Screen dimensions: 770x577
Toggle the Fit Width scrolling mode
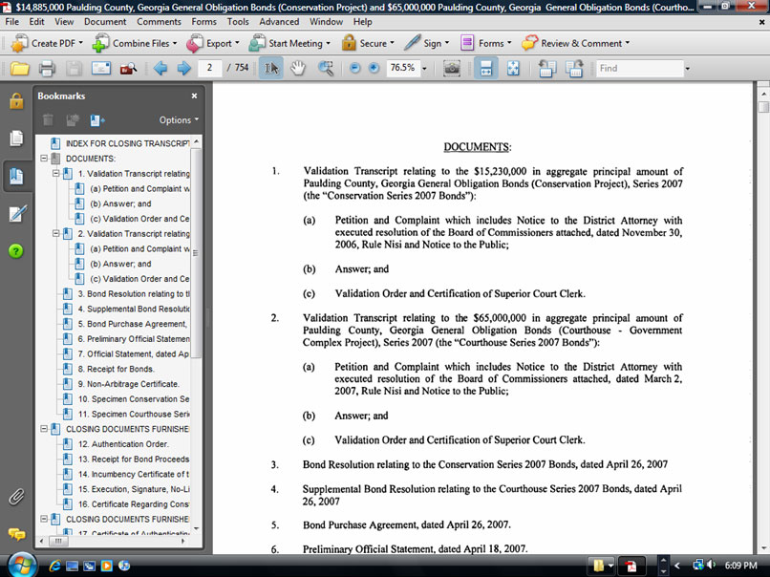click(x=485, y=69)
